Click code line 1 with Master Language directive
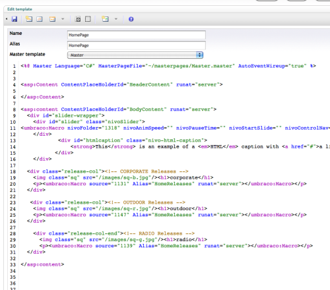The height and width of the screenshot is (290, 330). pyautogui.click(x=168, y=66)
